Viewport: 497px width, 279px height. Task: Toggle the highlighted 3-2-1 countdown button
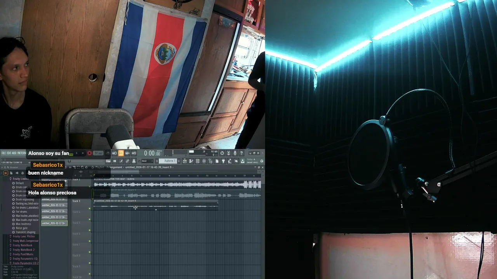click(x=121, y=153)
